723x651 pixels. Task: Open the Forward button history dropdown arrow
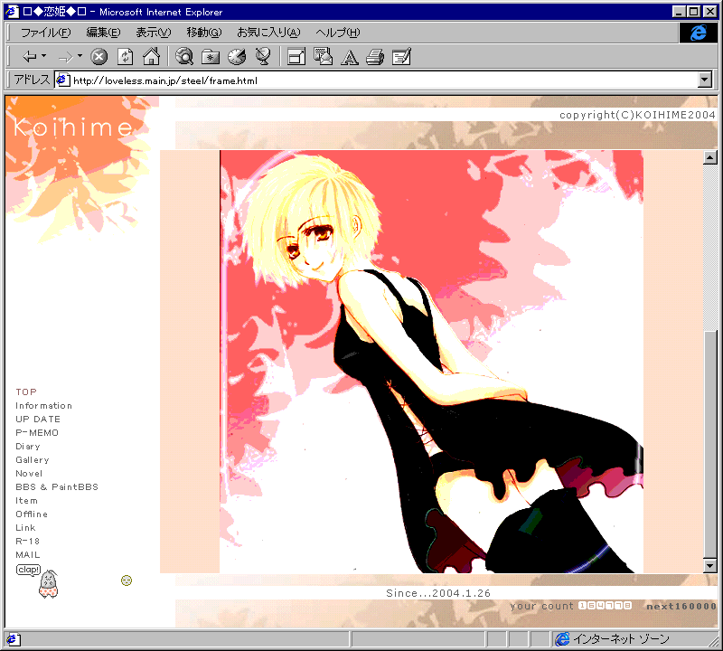[80, 56]
